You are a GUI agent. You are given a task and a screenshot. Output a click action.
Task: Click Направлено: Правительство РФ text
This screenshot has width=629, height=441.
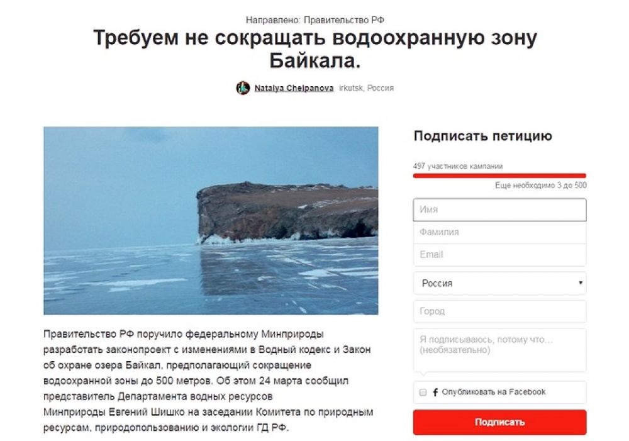pos(315,20)
